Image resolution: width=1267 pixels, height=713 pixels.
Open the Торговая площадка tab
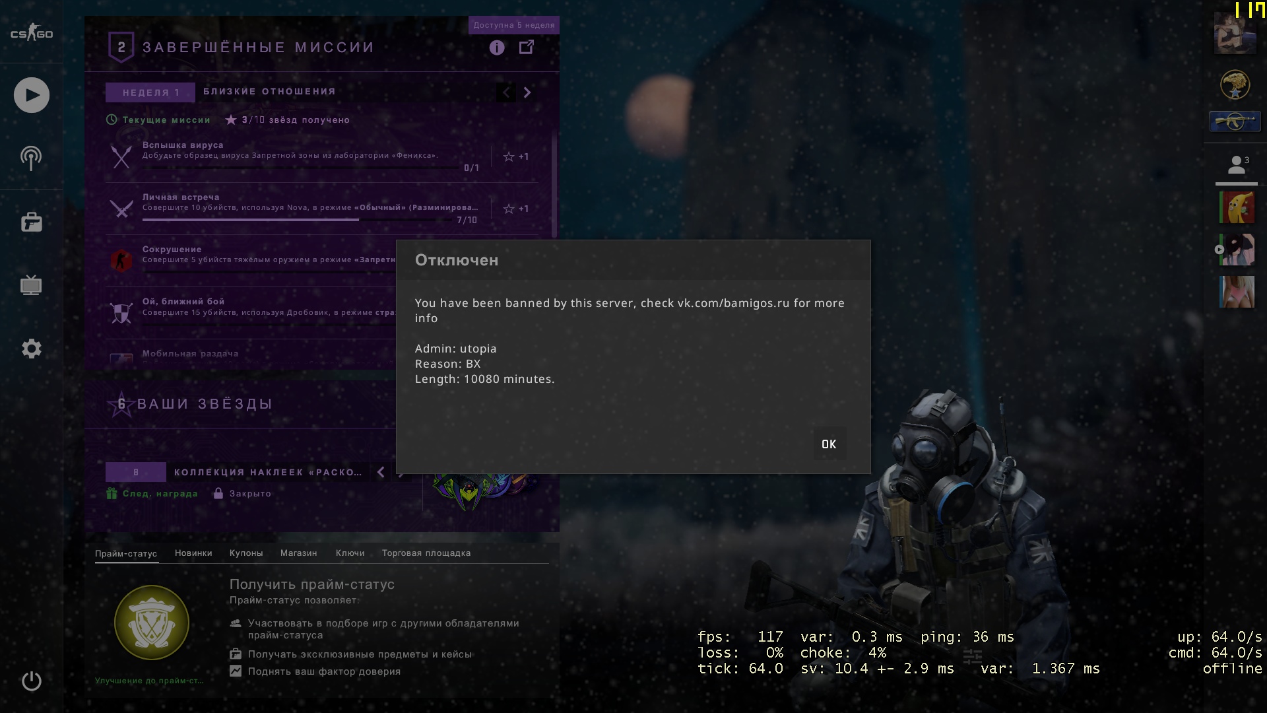click(x=426, y=553)
